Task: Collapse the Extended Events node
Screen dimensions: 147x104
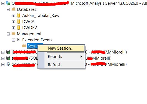Action: pos(13,40)
